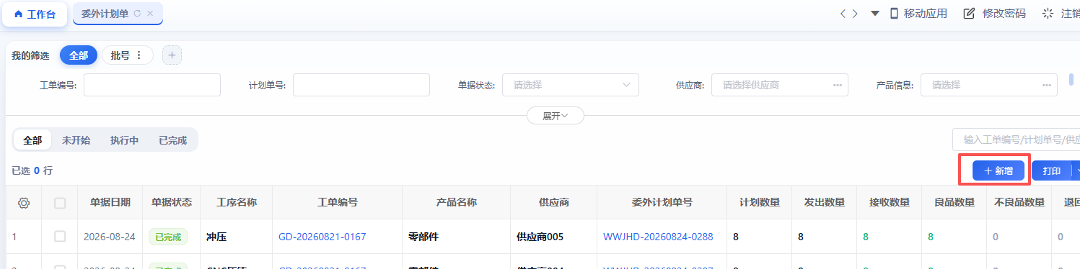Open work order GD-20260821-0167 link
The height and width of the screenshot is (269, 1080).
pos(322,236)
